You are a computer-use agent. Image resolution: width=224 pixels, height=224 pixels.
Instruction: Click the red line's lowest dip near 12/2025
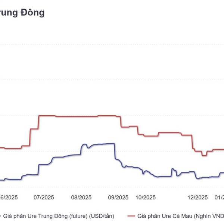pos(203,155)
